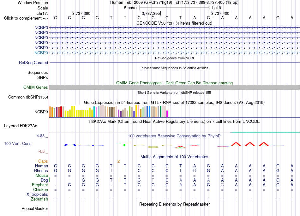Click the orange Gaps label
300x216 pixels.
point(43,161)
